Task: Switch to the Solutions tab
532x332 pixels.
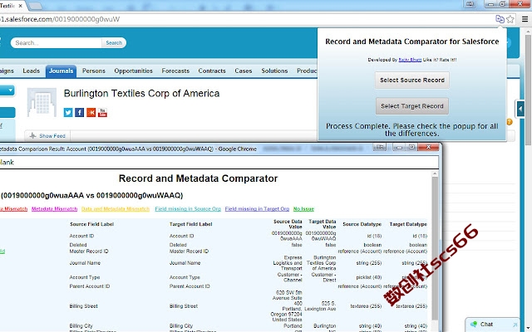Action: [x=274, y=71]
